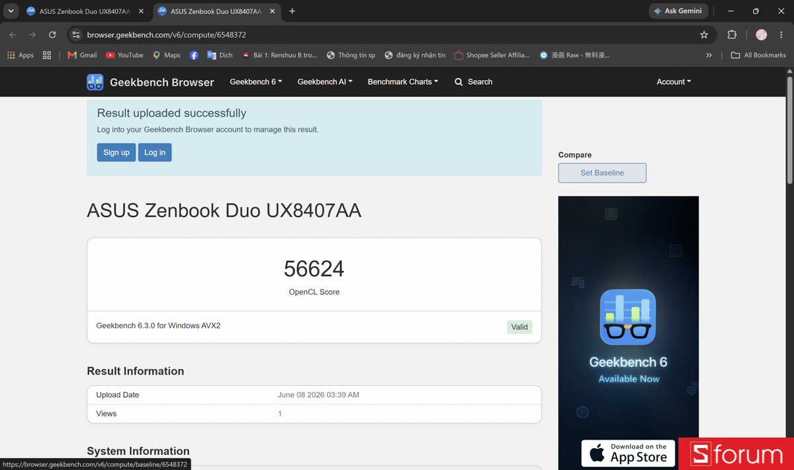794x470 pixels.
Task: Click the Valid status badge
Action: [519, 327]
